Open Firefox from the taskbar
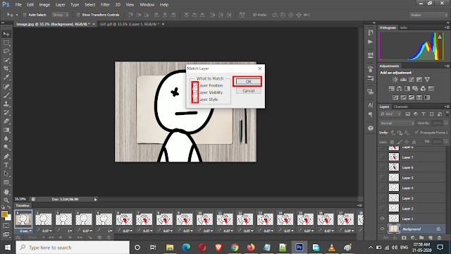451x254 pixels. [x=251, y=248]
